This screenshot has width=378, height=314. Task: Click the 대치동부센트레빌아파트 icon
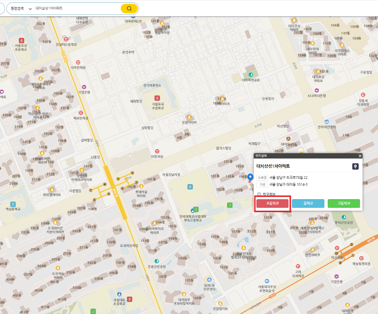click(184, 294)
